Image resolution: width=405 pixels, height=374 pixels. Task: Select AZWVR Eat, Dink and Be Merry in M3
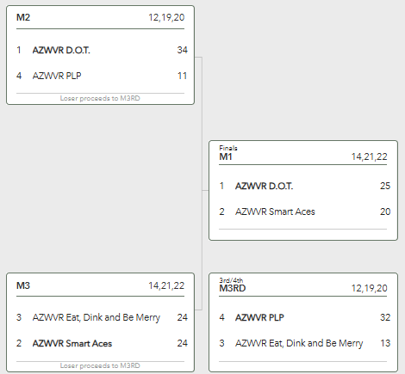pos(97,317)
